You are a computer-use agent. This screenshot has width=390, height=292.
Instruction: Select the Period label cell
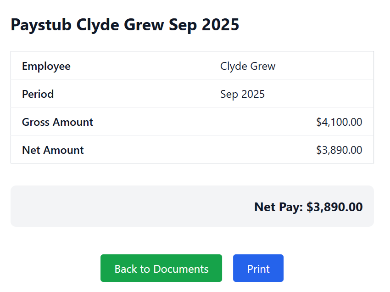click(x=38, y=94)
